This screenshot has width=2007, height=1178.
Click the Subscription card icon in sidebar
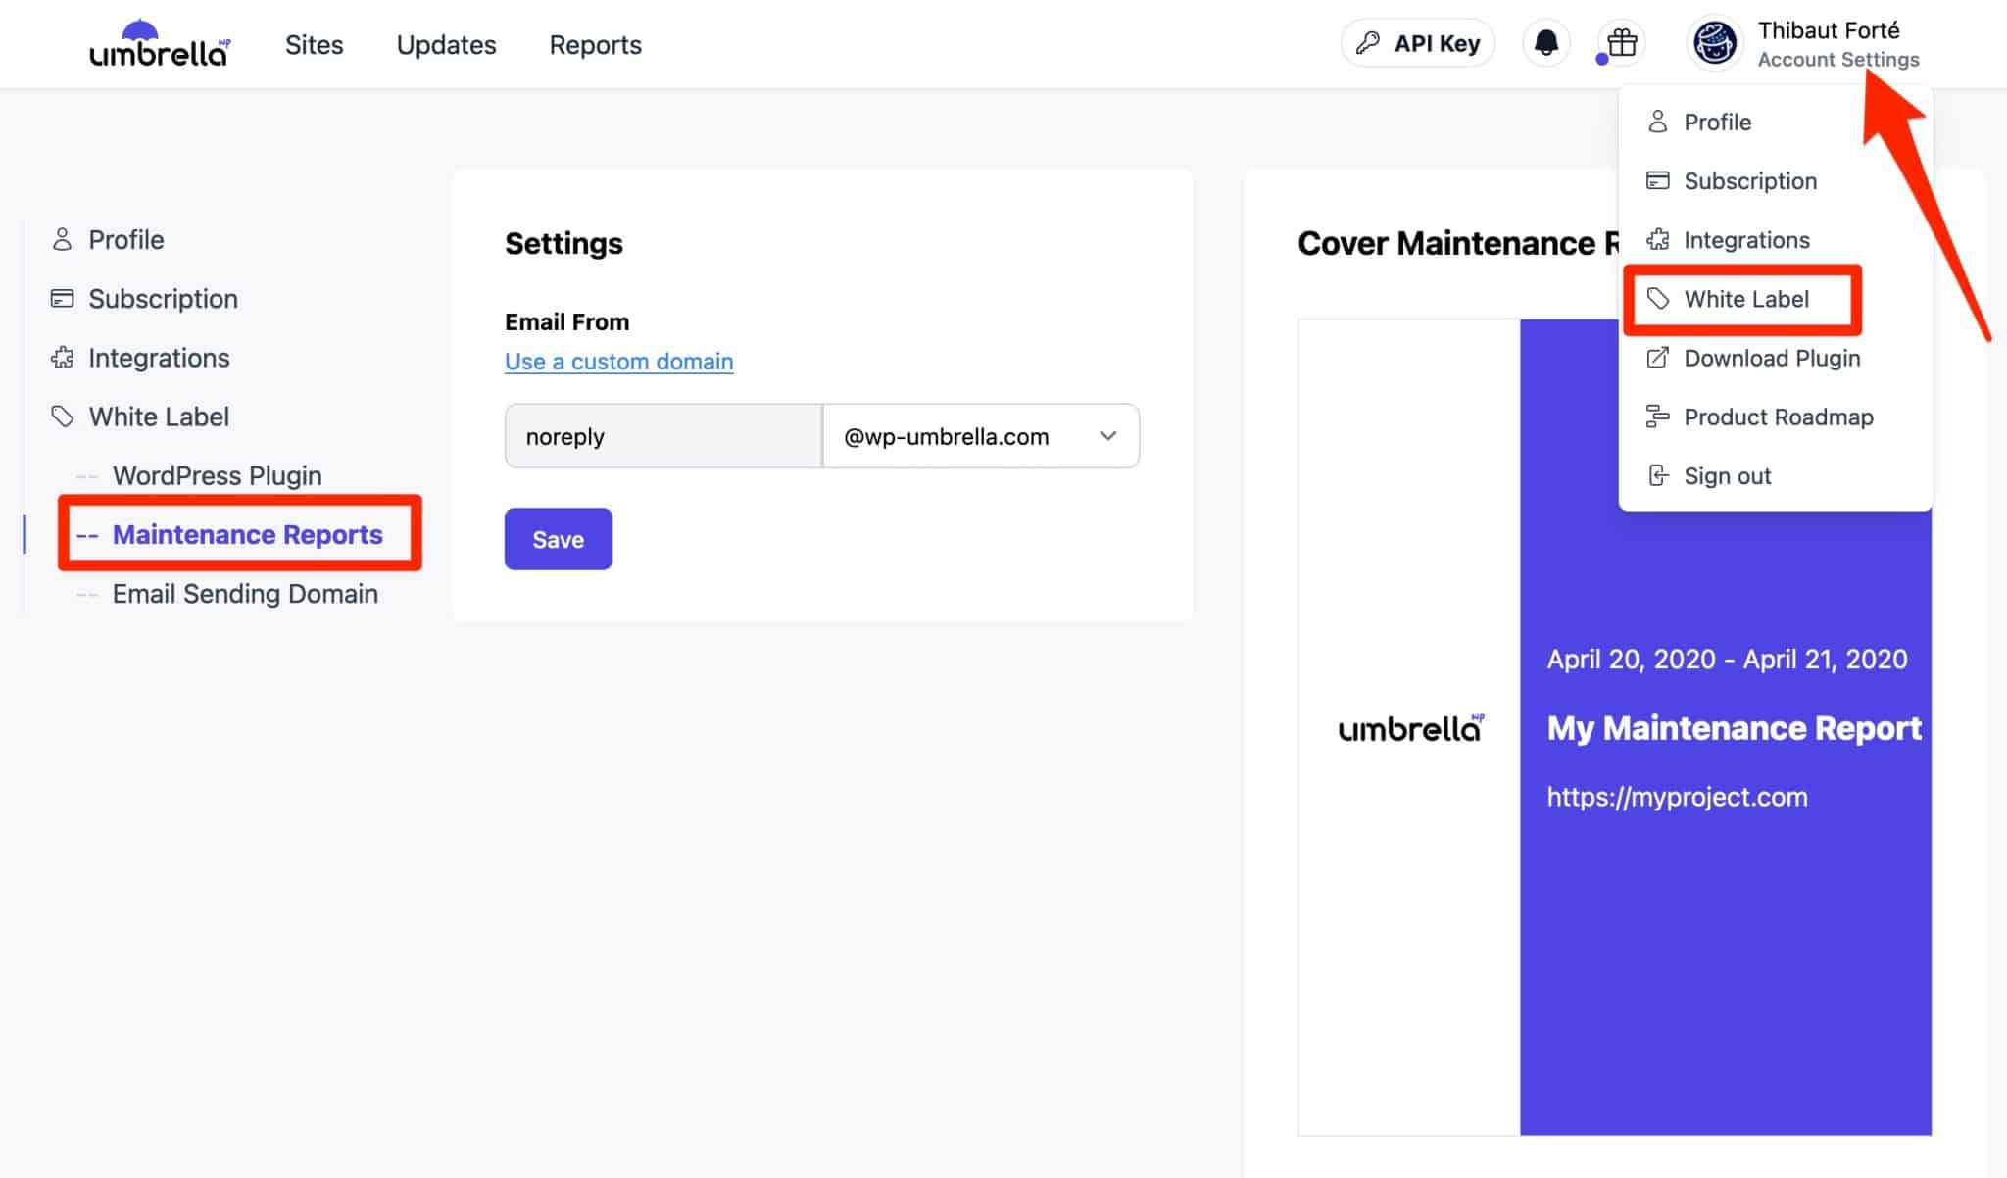click(x=62, y=299)
